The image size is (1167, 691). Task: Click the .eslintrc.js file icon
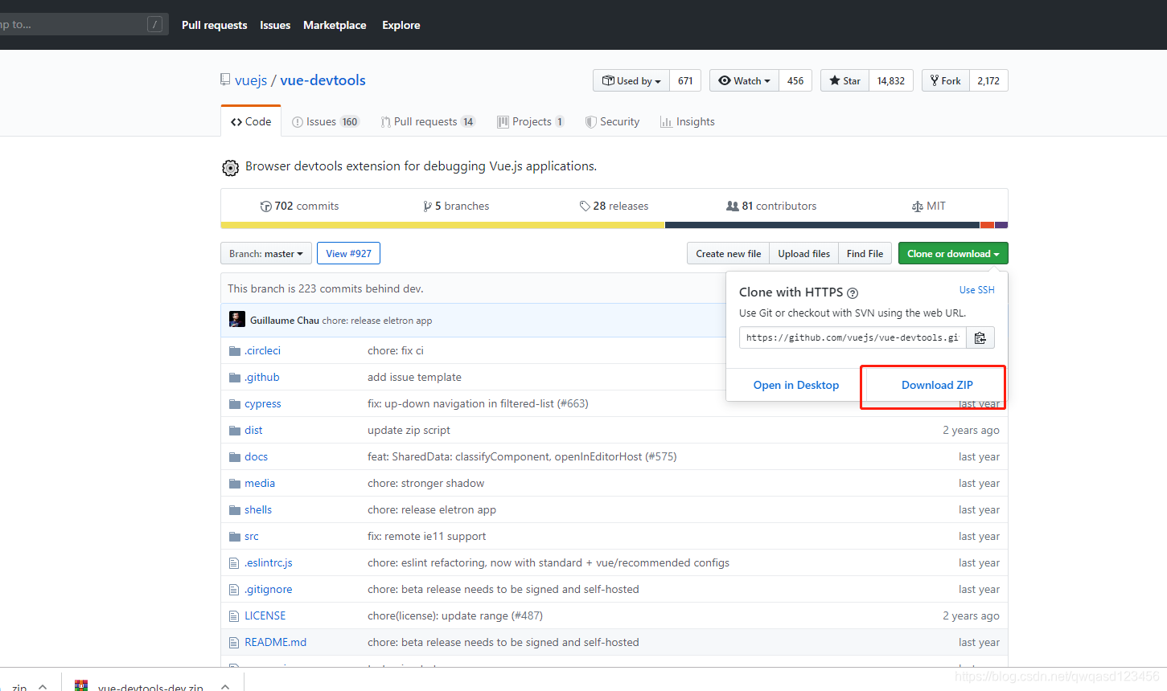point(234,563)
